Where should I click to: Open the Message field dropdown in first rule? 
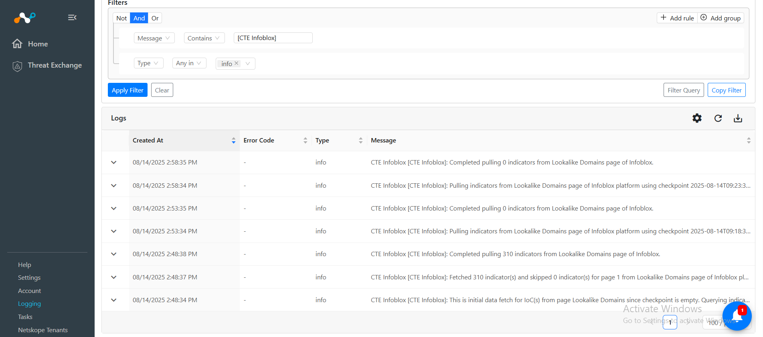pos(154,38)
